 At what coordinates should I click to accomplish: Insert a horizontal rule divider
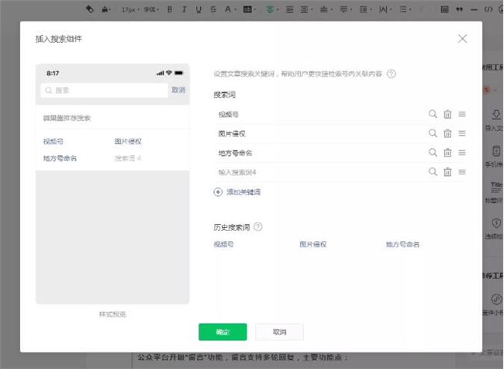474,9
